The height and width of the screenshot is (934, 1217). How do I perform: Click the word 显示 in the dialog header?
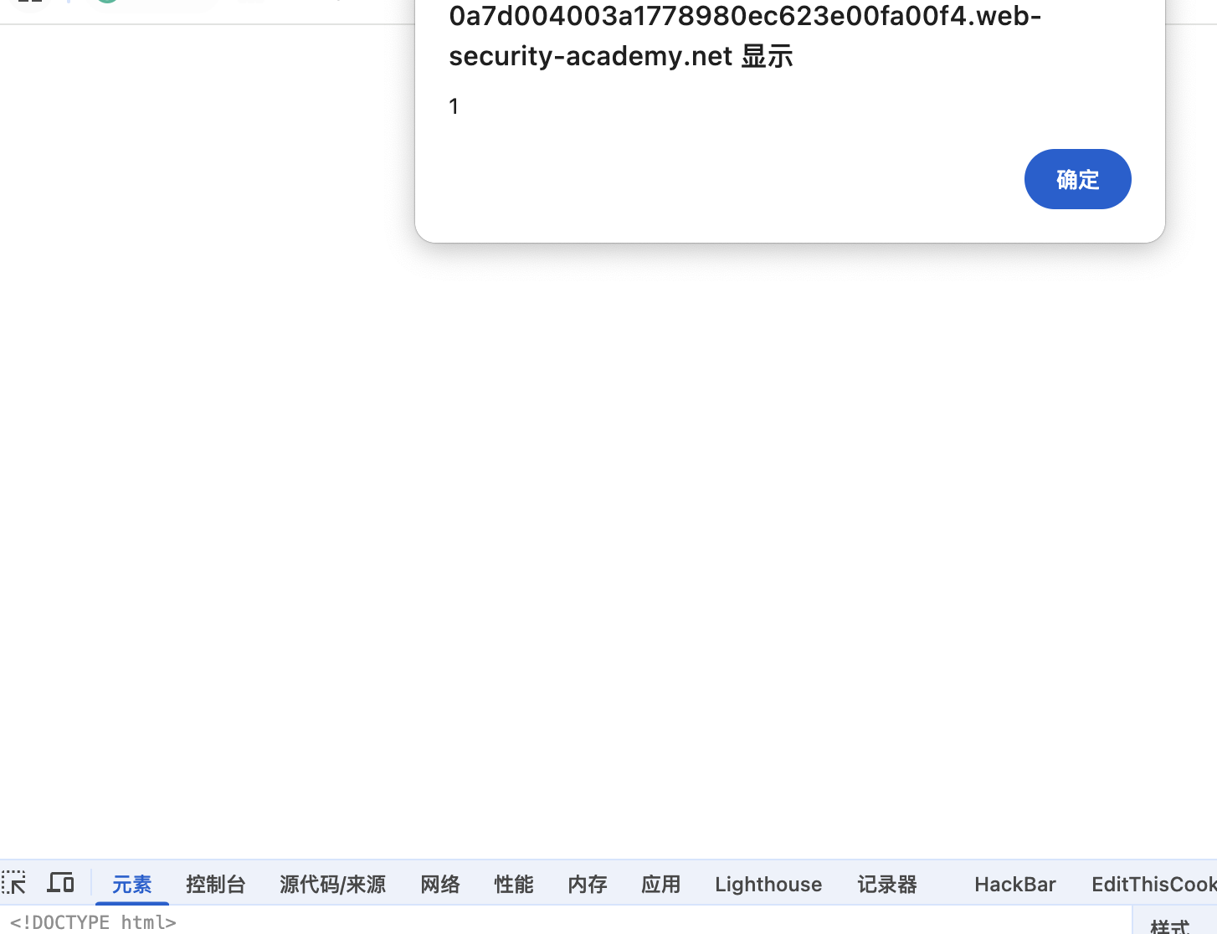click(767, 56)
